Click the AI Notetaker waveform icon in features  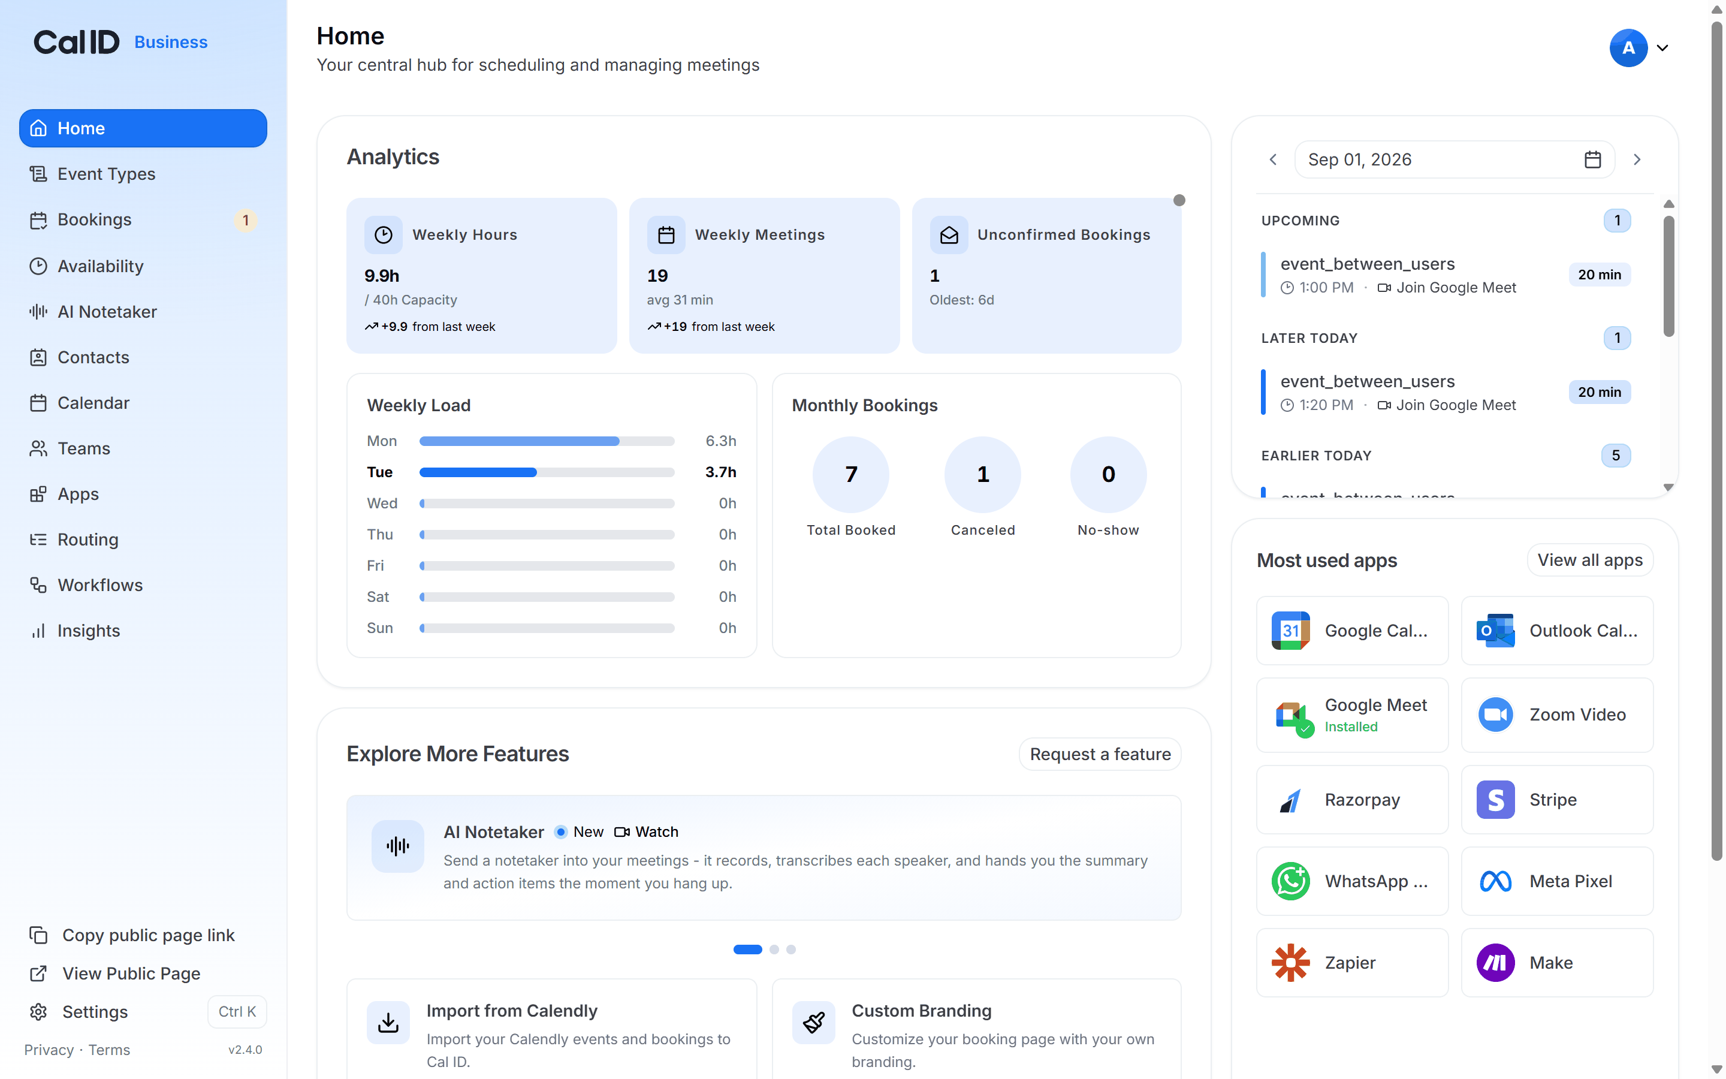coord(398,846)
